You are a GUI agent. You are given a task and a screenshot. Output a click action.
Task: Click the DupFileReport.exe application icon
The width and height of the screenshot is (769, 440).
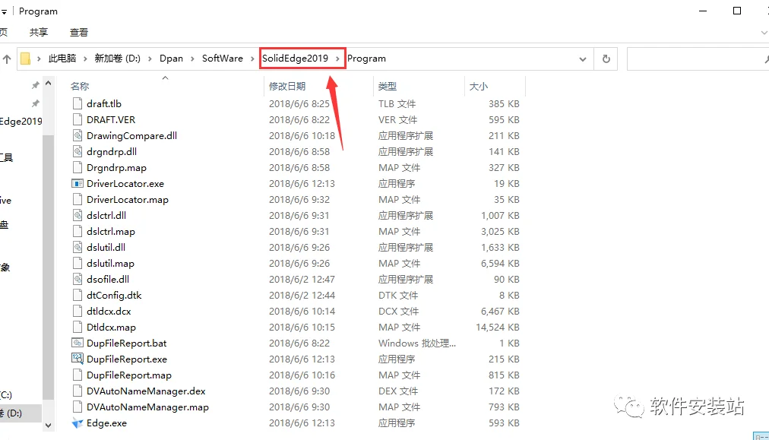pos(77,359)
